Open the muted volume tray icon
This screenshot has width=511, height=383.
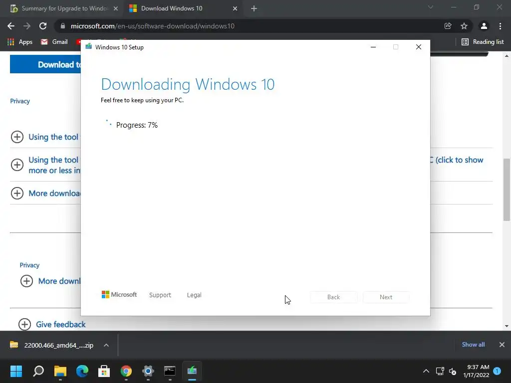pos(453,371)
